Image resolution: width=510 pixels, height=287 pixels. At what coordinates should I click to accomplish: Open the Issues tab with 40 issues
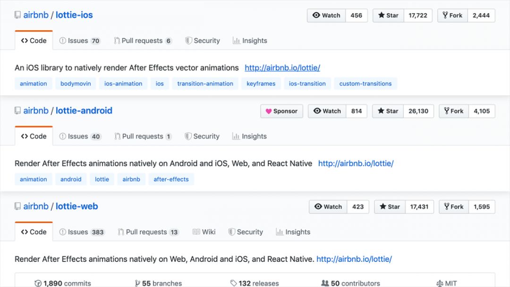[80, 136]
